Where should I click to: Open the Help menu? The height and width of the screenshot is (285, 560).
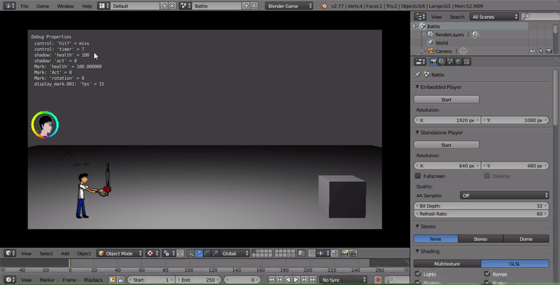coord(87,6)
